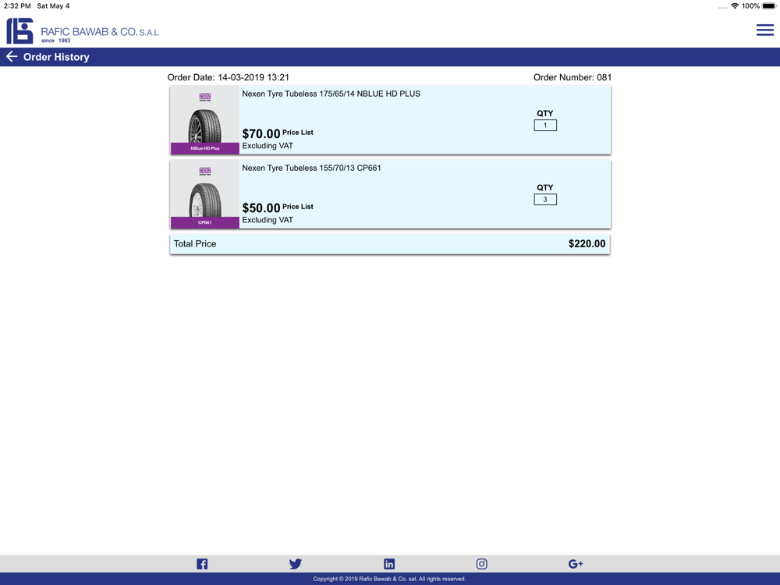
Task: Check the Wi-Fi status icon
Action: click(735, 6)
